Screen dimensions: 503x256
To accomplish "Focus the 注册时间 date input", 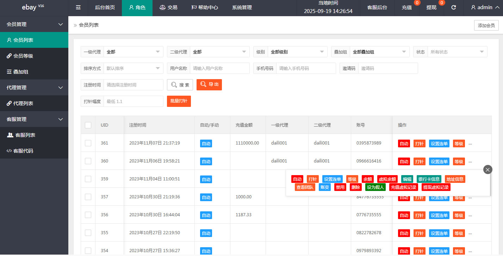I will point(133,85).
